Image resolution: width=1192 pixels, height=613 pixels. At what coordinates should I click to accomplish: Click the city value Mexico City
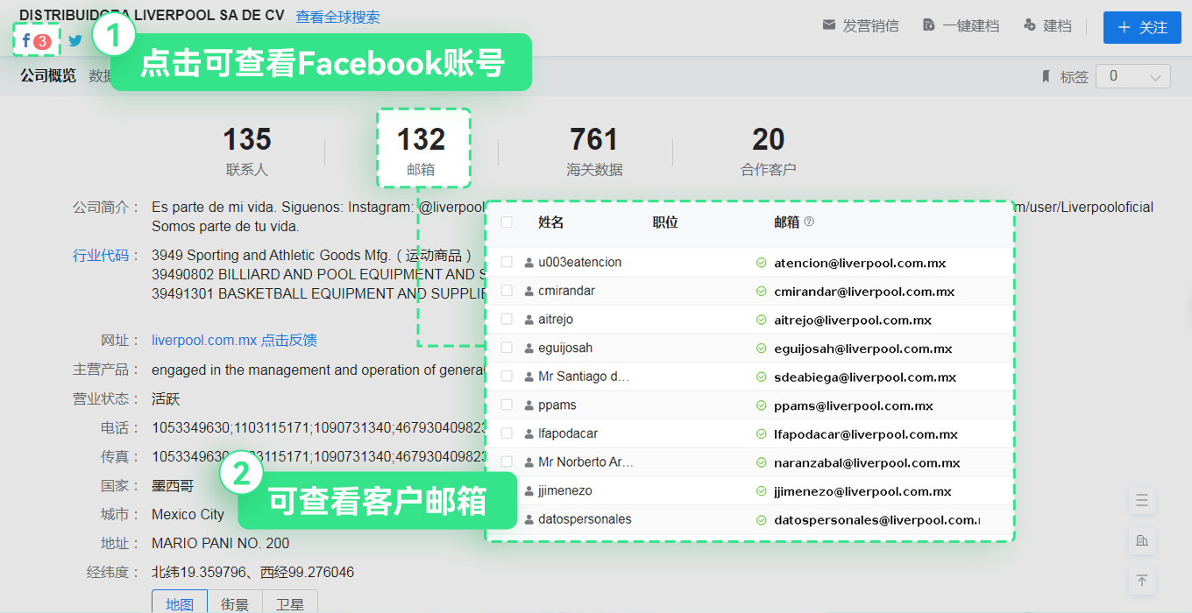[188, 514]
